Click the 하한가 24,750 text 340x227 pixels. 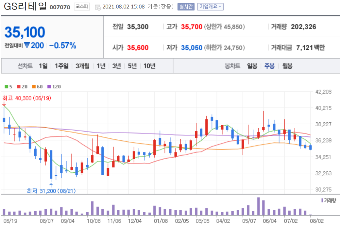(x=225, y=47)
